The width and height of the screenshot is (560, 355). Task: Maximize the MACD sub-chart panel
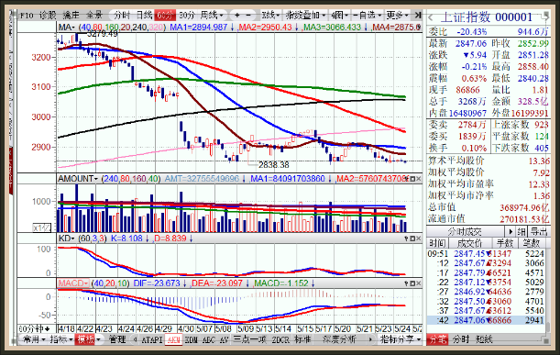[412, 283]
